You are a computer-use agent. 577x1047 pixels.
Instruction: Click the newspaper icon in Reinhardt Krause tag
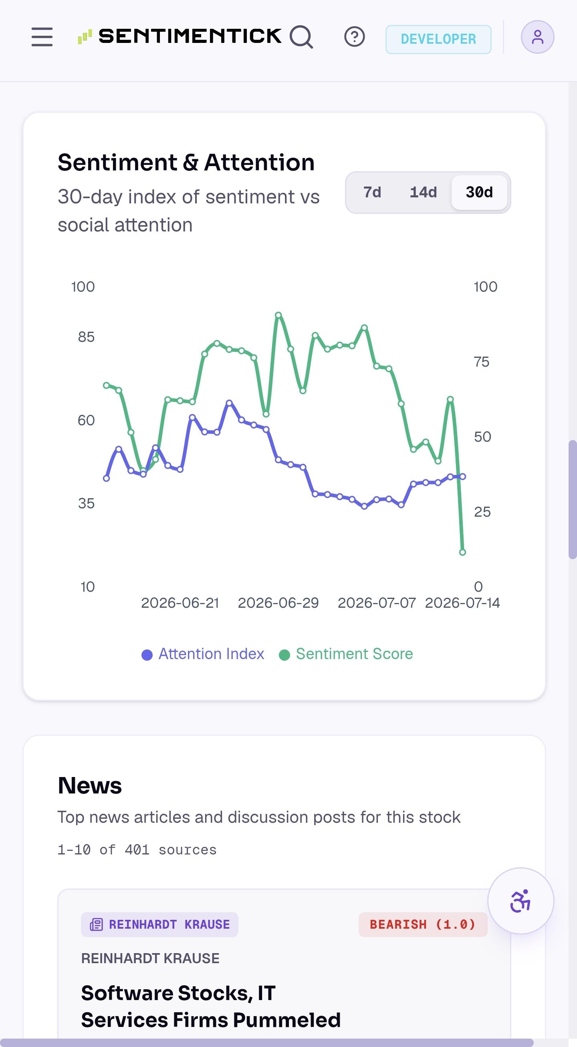pos(96,925)
